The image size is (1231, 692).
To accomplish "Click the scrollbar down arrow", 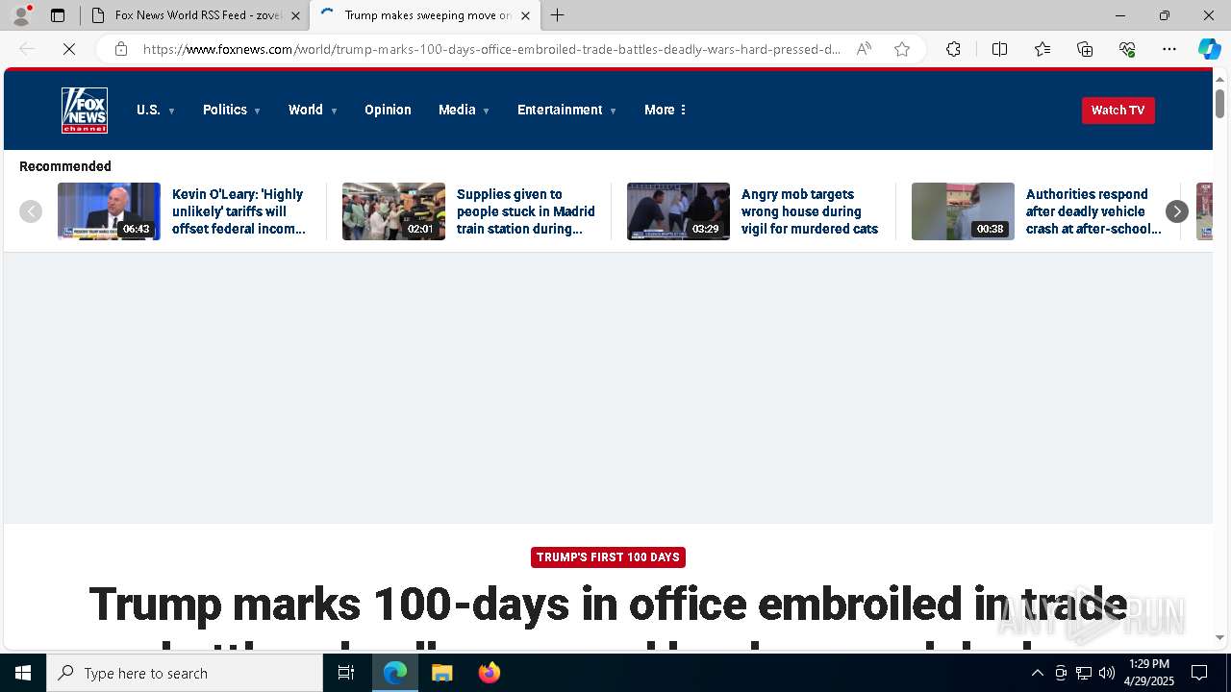I will [1219, 637].
